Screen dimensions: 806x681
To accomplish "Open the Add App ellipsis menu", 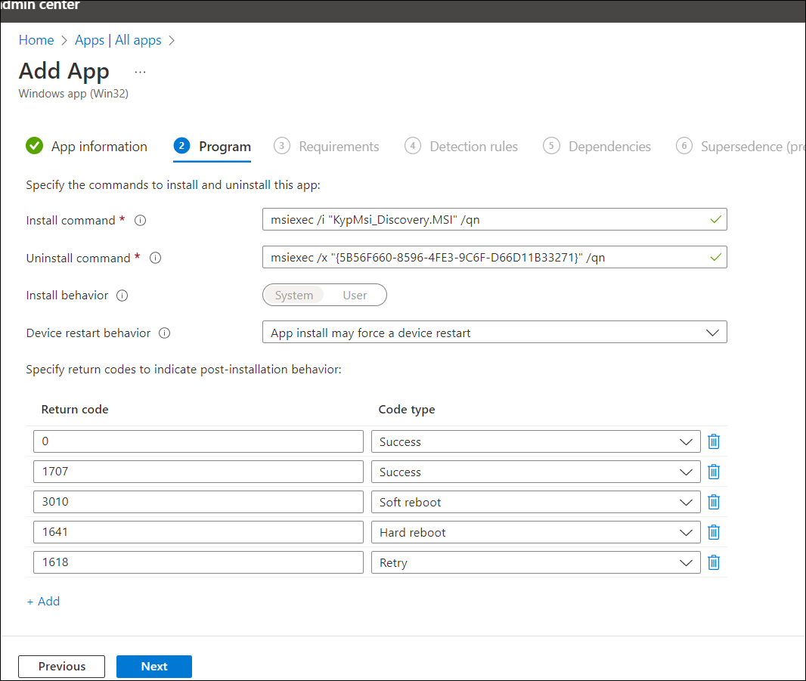I will [x=140, y=72].
